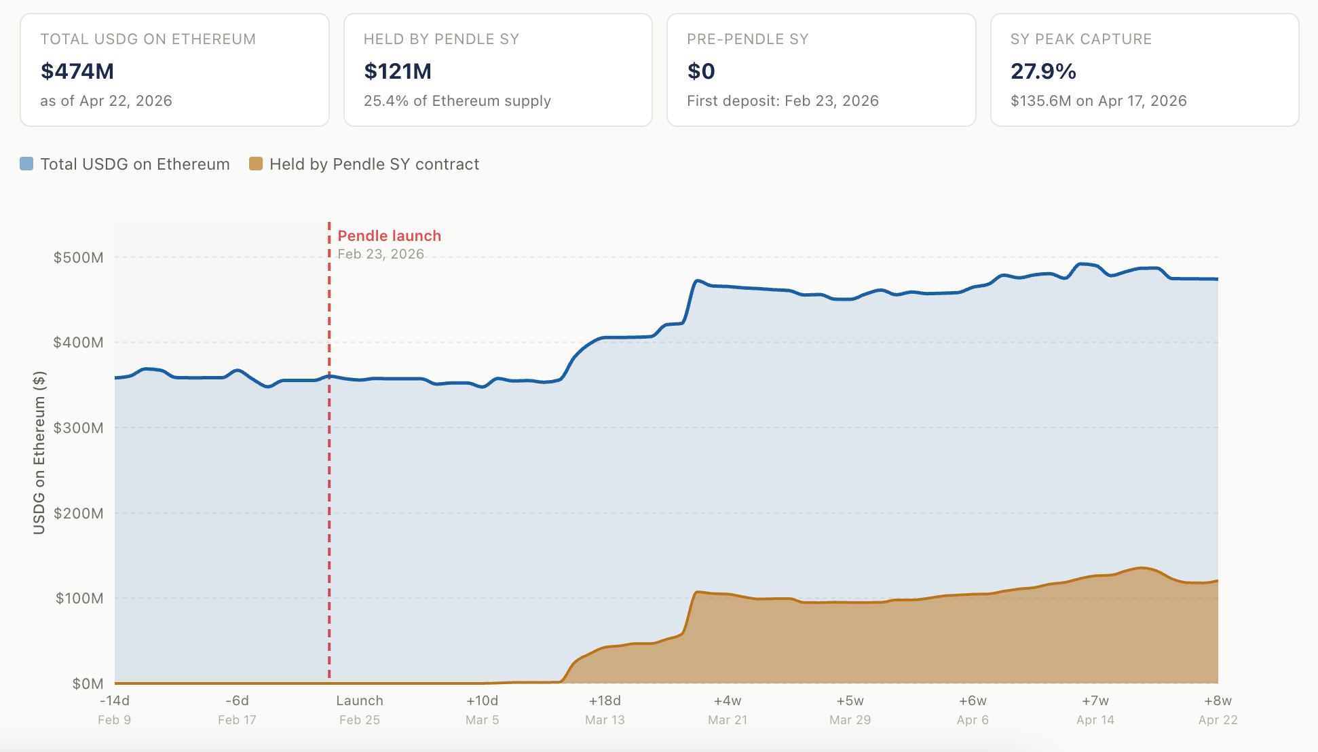Select the SY Peak Capture stat card
Viewport: 1318px width, 752px height.
(1145, 70)
